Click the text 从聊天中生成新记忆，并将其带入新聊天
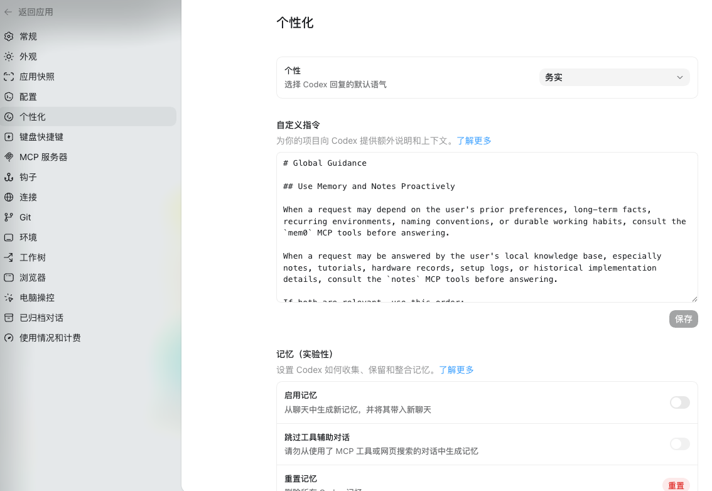This screenshot has height=491, width=712. 357,410
